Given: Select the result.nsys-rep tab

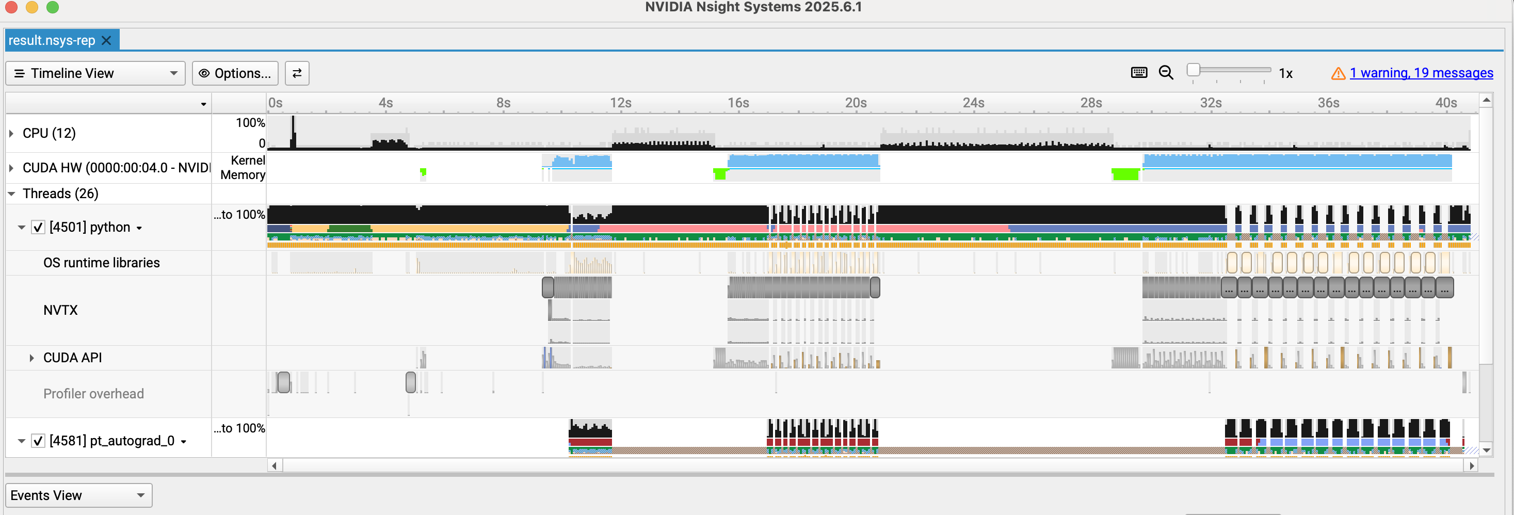Looking at the screenshot, I should click(52, 41).
